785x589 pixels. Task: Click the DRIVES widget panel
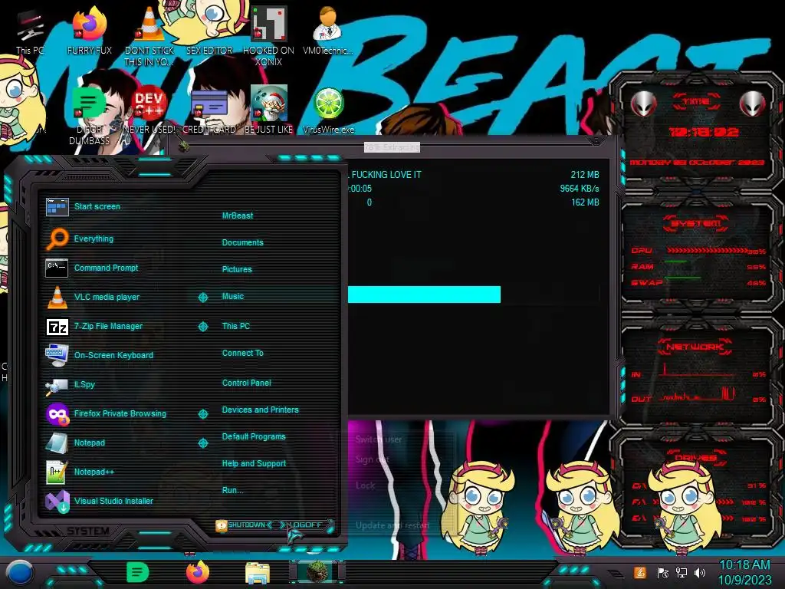697,489
